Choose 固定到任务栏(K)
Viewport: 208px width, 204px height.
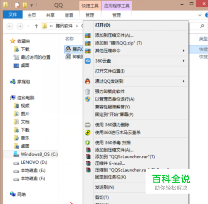[x=111, y=177]
